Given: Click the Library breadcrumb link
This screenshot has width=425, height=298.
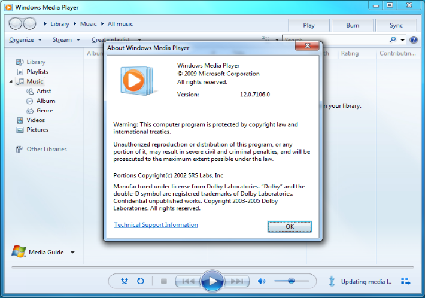Looking at the screenshot, I should (60, 24).
